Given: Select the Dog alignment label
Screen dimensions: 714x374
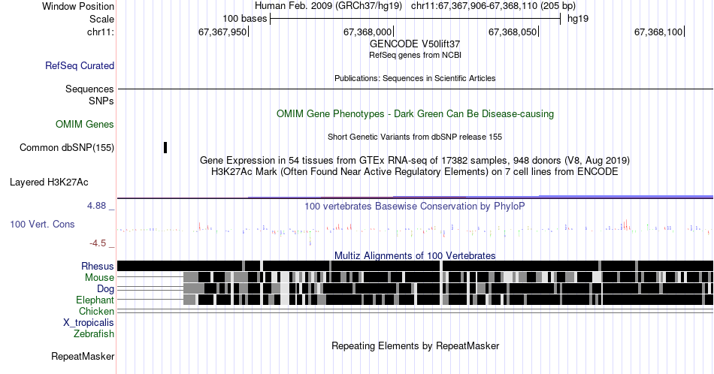Looking at the screenshot, I should (105, 289).
